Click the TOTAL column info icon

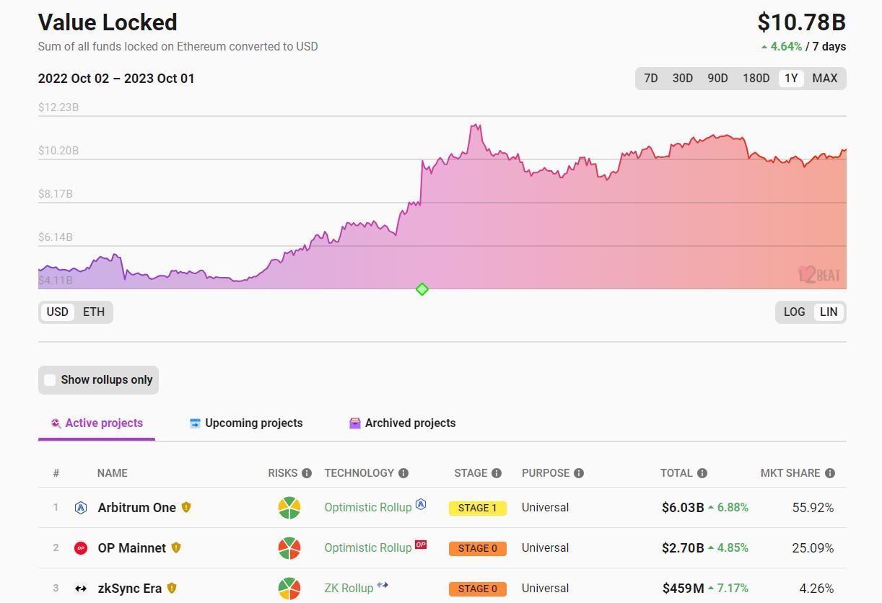702,473
